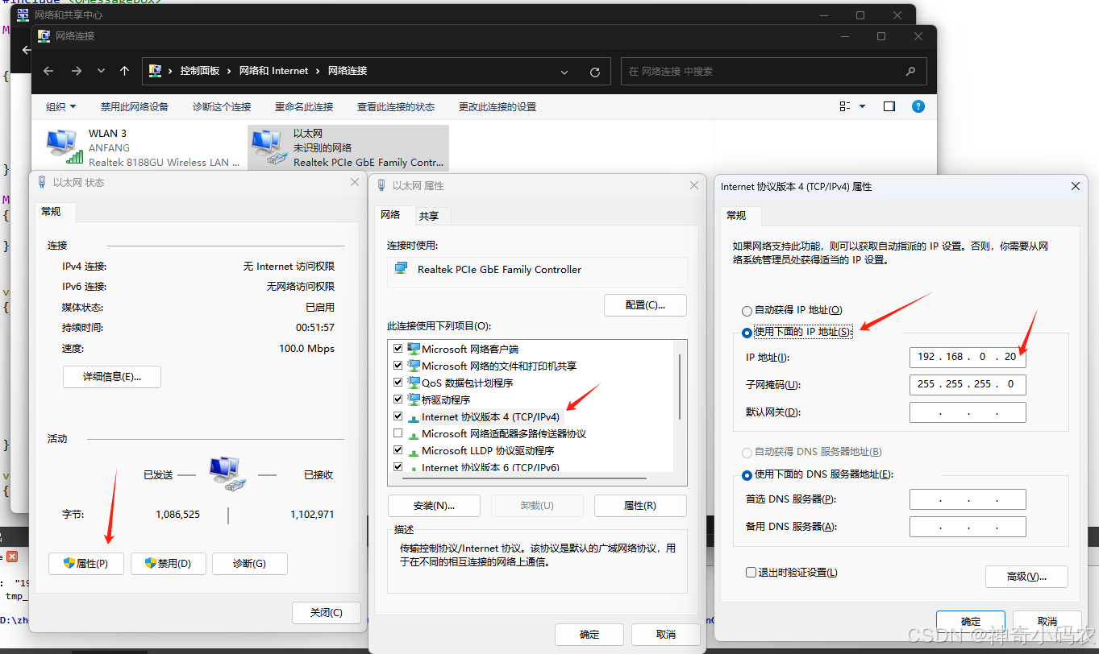The width and height of the screenshot is (1099, 654).
Task: Click 取消 in the Ethernet properties dialog
Action: 665,634
